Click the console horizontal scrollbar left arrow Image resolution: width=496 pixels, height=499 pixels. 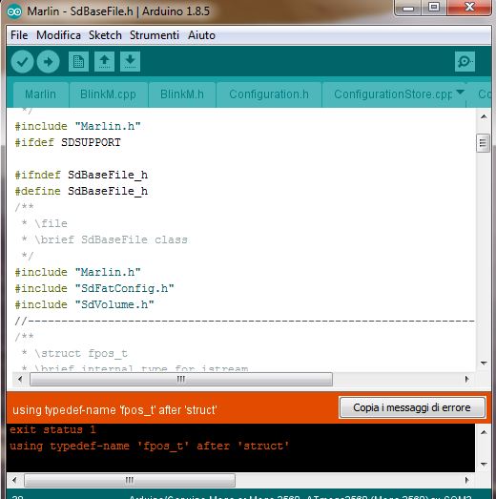point(14,480)
